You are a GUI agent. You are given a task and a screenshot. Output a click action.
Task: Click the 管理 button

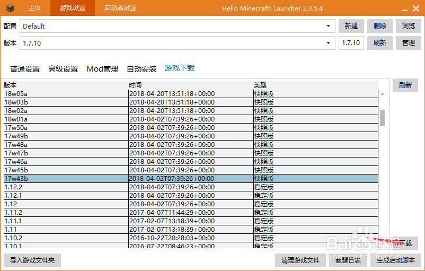click(x=409, y=43)
